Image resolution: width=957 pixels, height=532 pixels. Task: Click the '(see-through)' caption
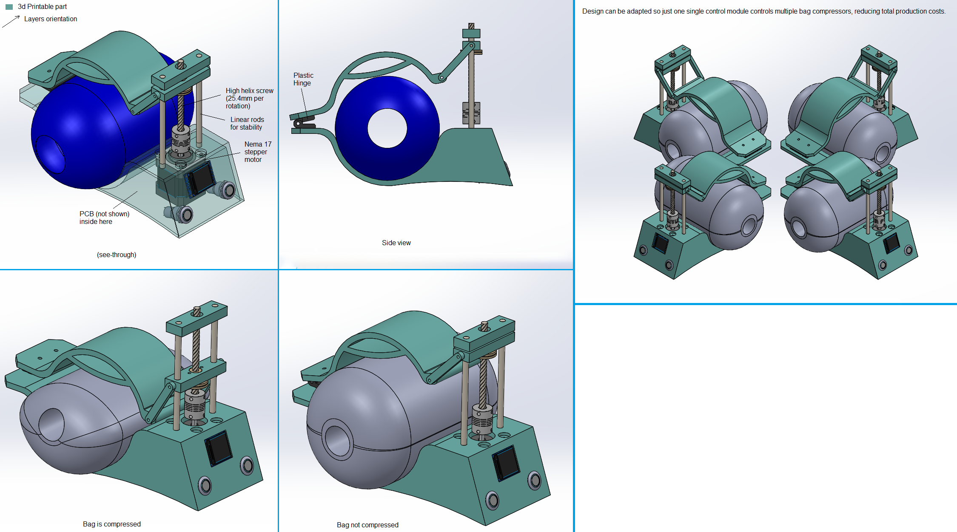pyautogui.click(x=117, y=255)
